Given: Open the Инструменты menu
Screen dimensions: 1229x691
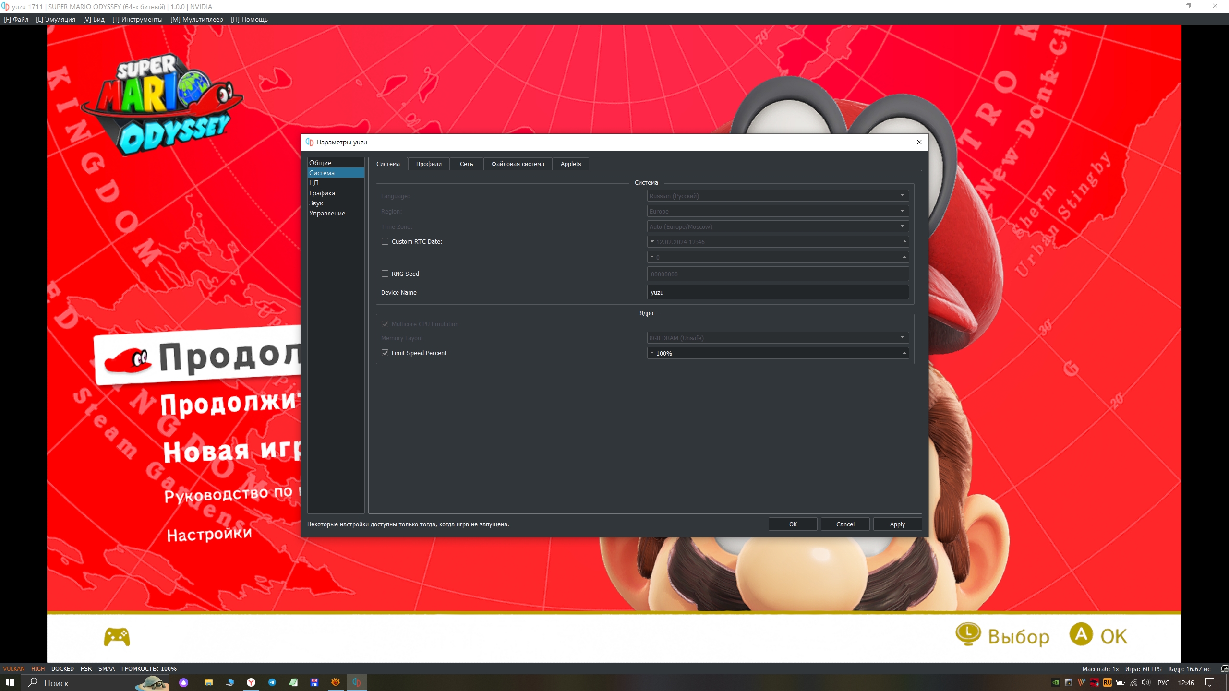Looking at the screenshot, I should [x=137, y=19].
